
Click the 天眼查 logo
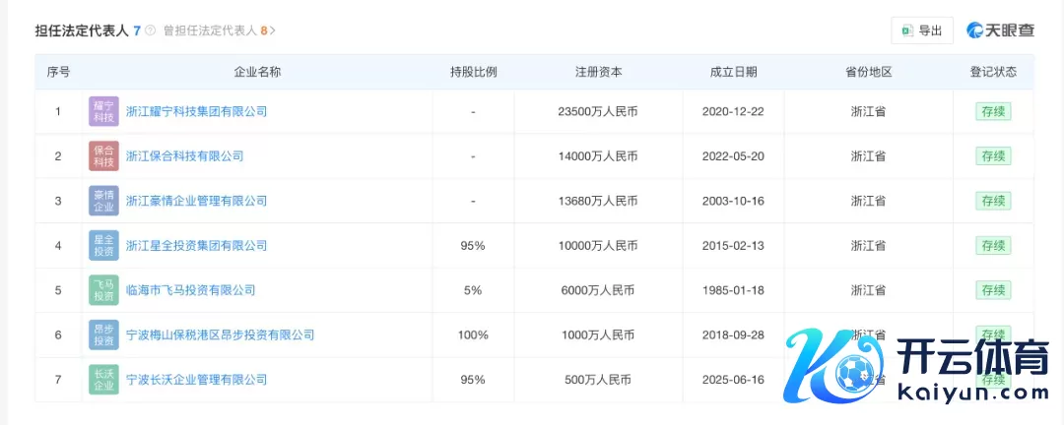tap(1000, 30)
